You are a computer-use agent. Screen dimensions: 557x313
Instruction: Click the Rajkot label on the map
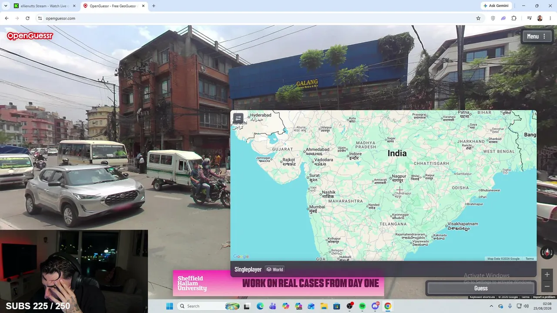(x=289, y=162)
